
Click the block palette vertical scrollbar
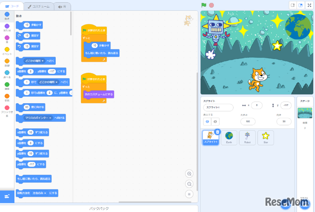[71, 23]
